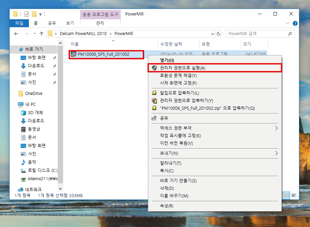Screen dimensions: 310x227
Task: Choose 이름 바꾸기(M)
Action: coord(215,196)
